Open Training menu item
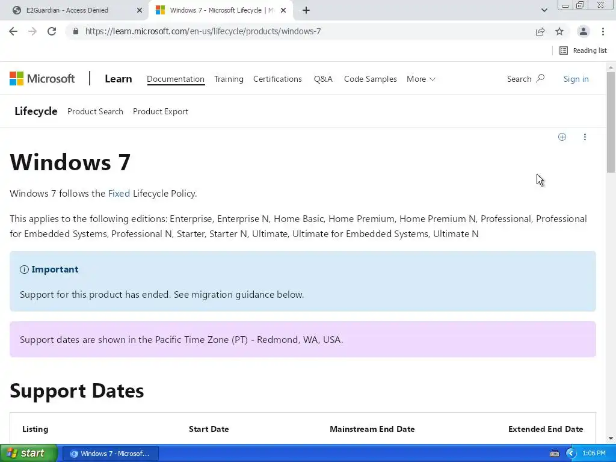 click(229, 79)
